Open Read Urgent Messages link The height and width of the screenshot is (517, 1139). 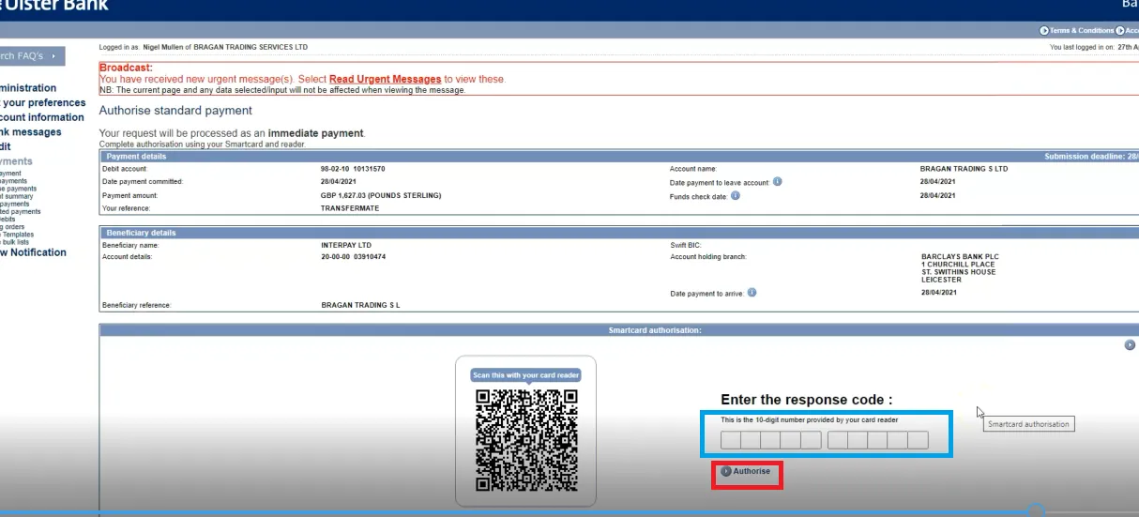pos(385,80)
